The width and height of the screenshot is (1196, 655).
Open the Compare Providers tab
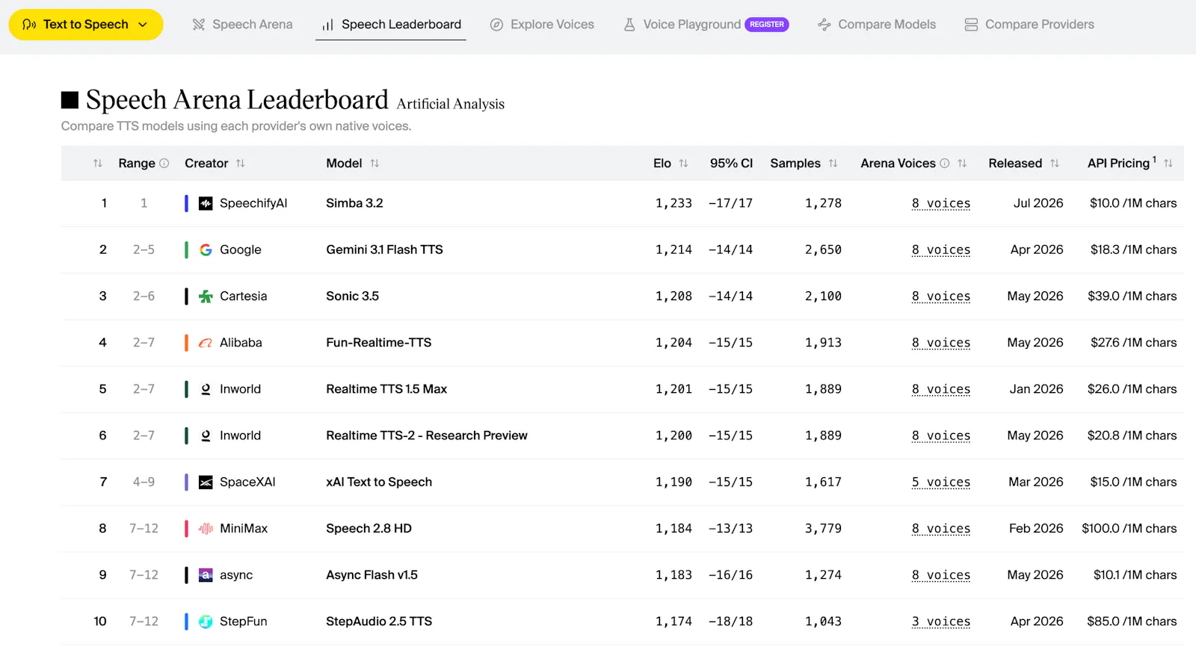1029,25
